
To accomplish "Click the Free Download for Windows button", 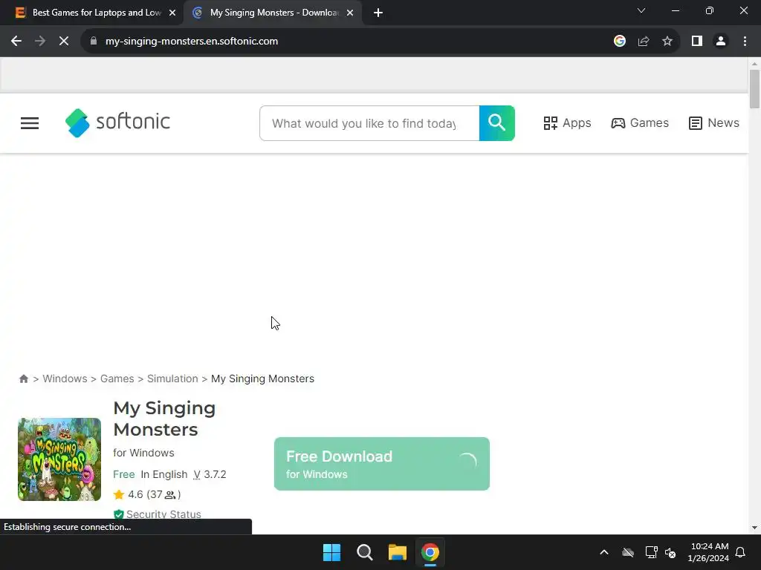I will point(381,464).
